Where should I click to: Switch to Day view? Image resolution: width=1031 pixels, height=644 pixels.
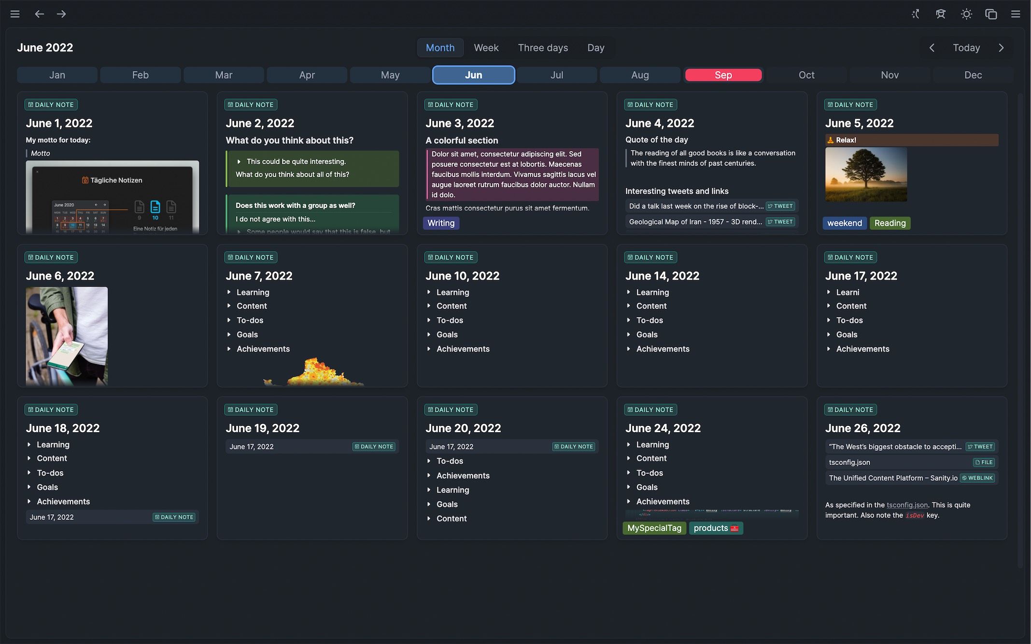(595, 47)
